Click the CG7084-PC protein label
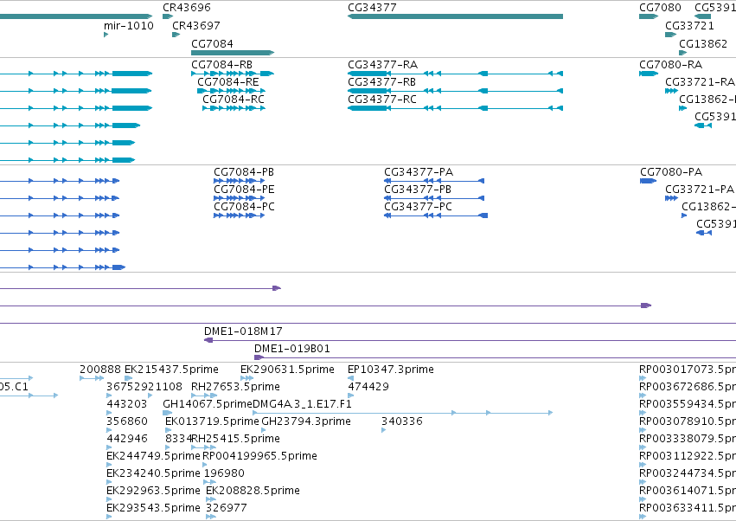736x521 pixels. click(x=244, y=207)
